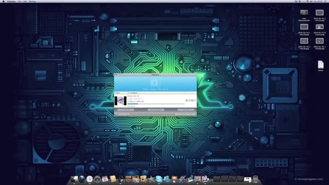The image size is (329, 185).
Task: Open the website link at Videobox bottom-left
Action: [124, 114]
